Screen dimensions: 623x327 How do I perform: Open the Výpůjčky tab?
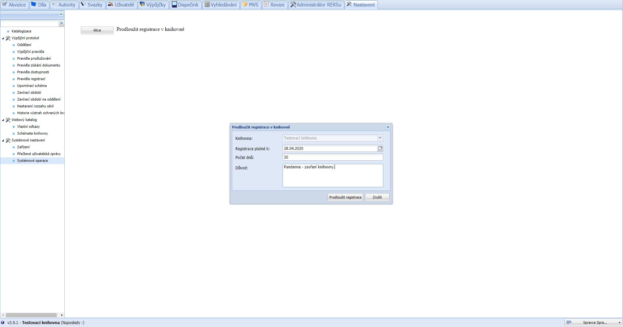(153, 5)
